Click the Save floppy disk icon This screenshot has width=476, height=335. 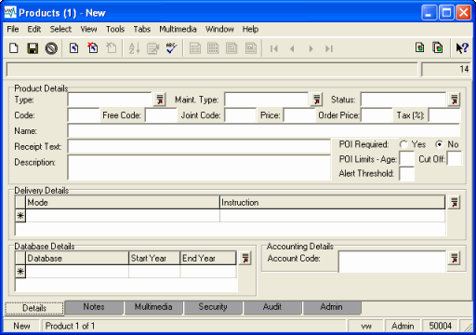33,48
